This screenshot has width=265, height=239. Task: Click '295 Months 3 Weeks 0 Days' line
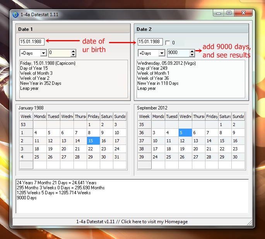(x=61, y=188)
